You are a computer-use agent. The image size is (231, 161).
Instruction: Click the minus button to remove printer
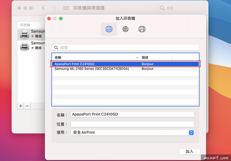tap(27, 106)
